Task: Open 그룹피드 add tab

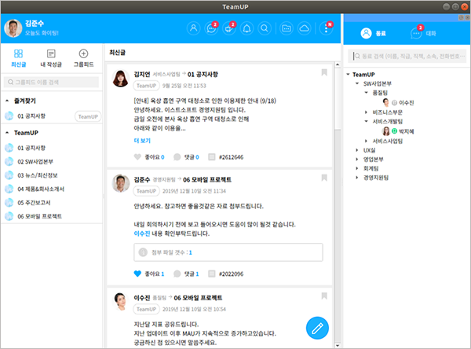Action: tap(83, 58)
